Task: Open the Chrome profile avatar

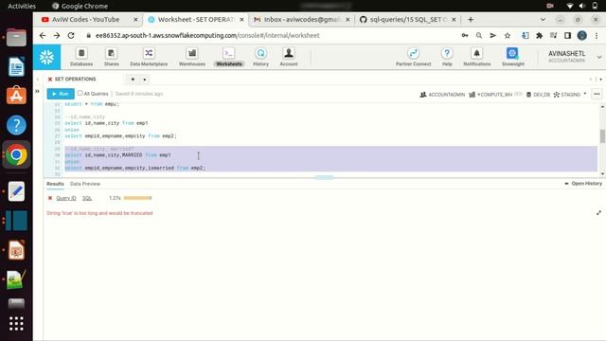Action: (x=581, y=36)
